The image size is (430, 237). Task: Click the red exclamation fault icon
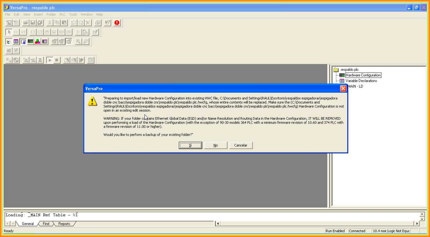tap(117, 23)
